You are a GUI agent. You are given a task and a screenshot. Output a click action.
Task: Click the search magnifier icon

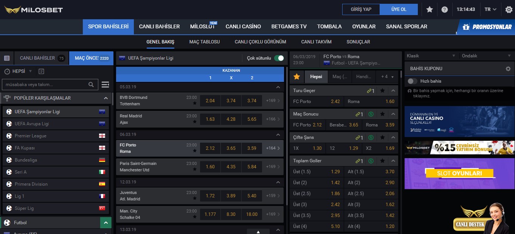[91, 85]
